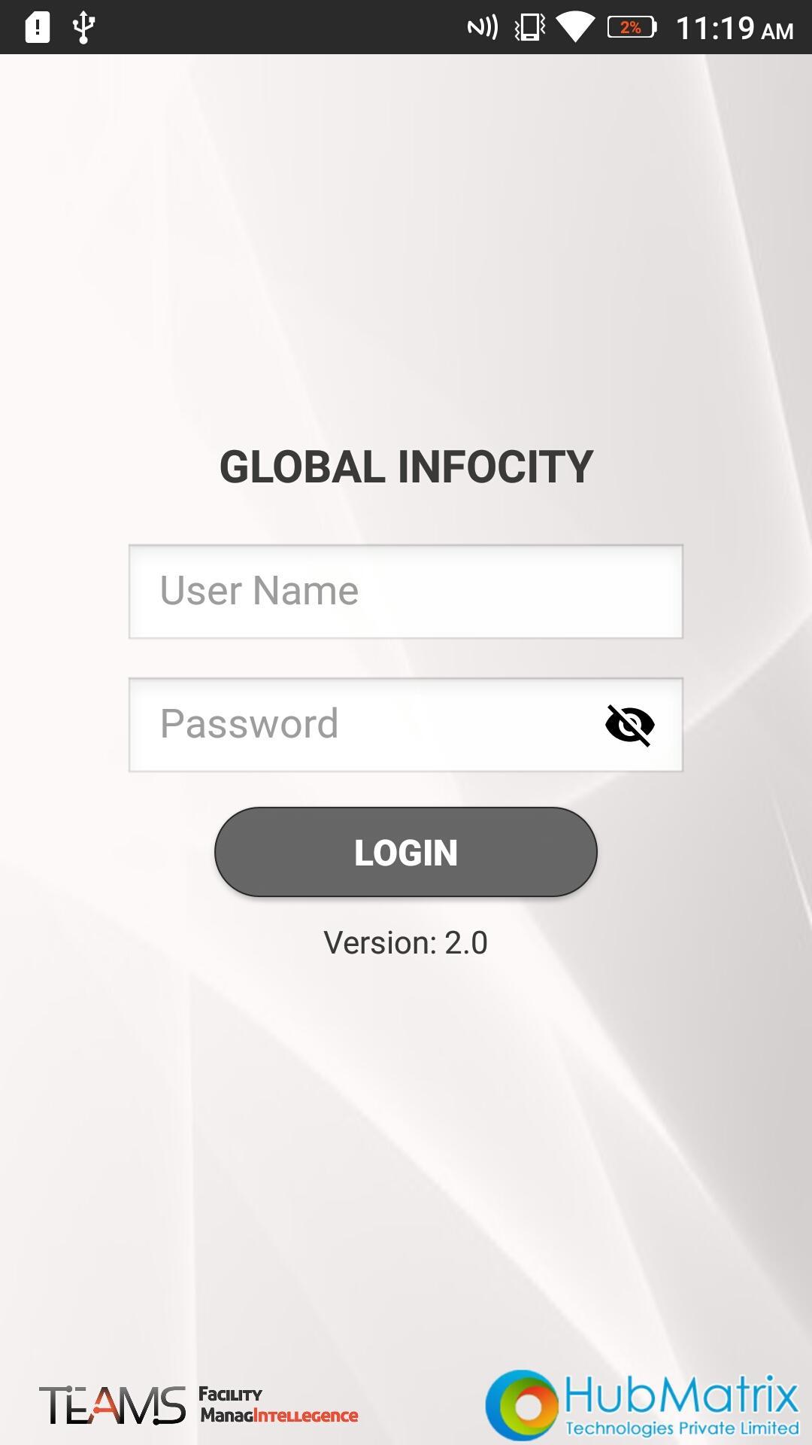Tap the Password placeholder text
This screenshot has height=1445, width=812.
tap(250, 724)
